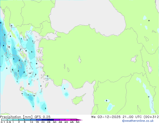Click the "20" legend scale label

pos(43,122)
